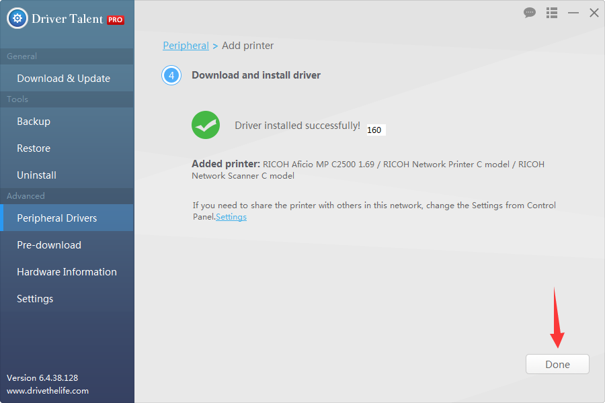Minimize the Driver Talent window
605x403 pixels.
click(x=573, y=13)
